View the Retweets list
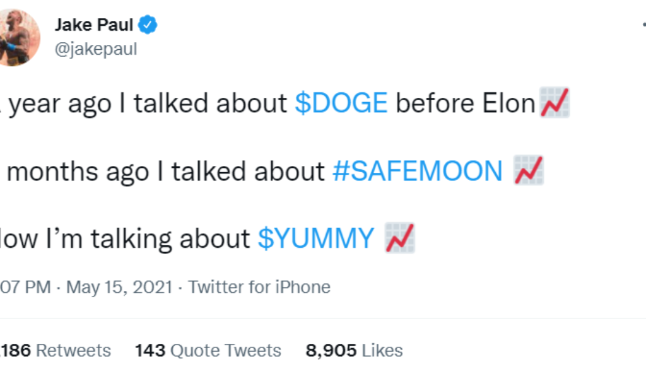Image resolution: width=646 pixels, height=369 pixels. (55, 351)
